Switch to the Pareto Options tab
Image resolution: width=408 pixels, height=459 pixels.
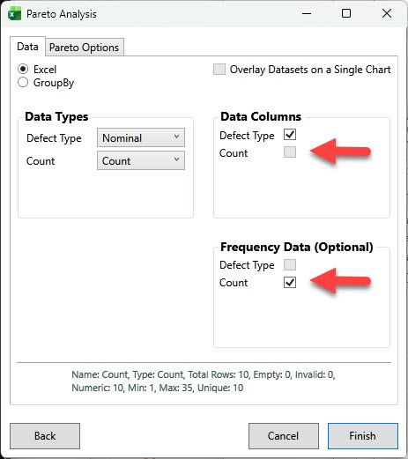click(x=85, y=48)
